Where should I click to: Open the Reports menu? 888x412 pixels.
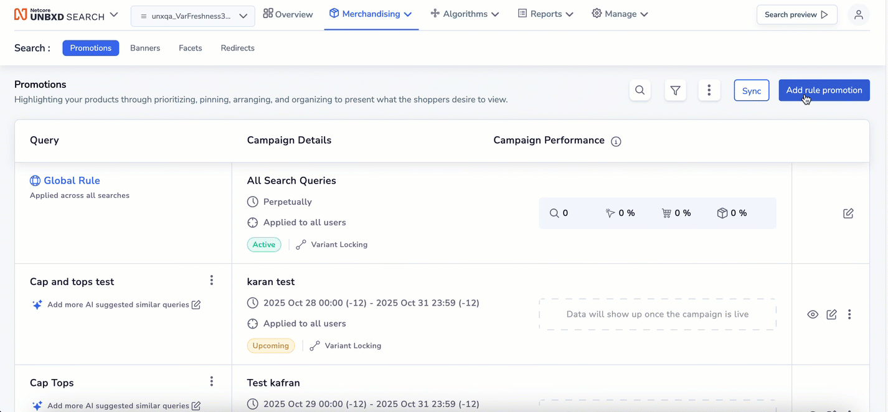tap(546, 14)
